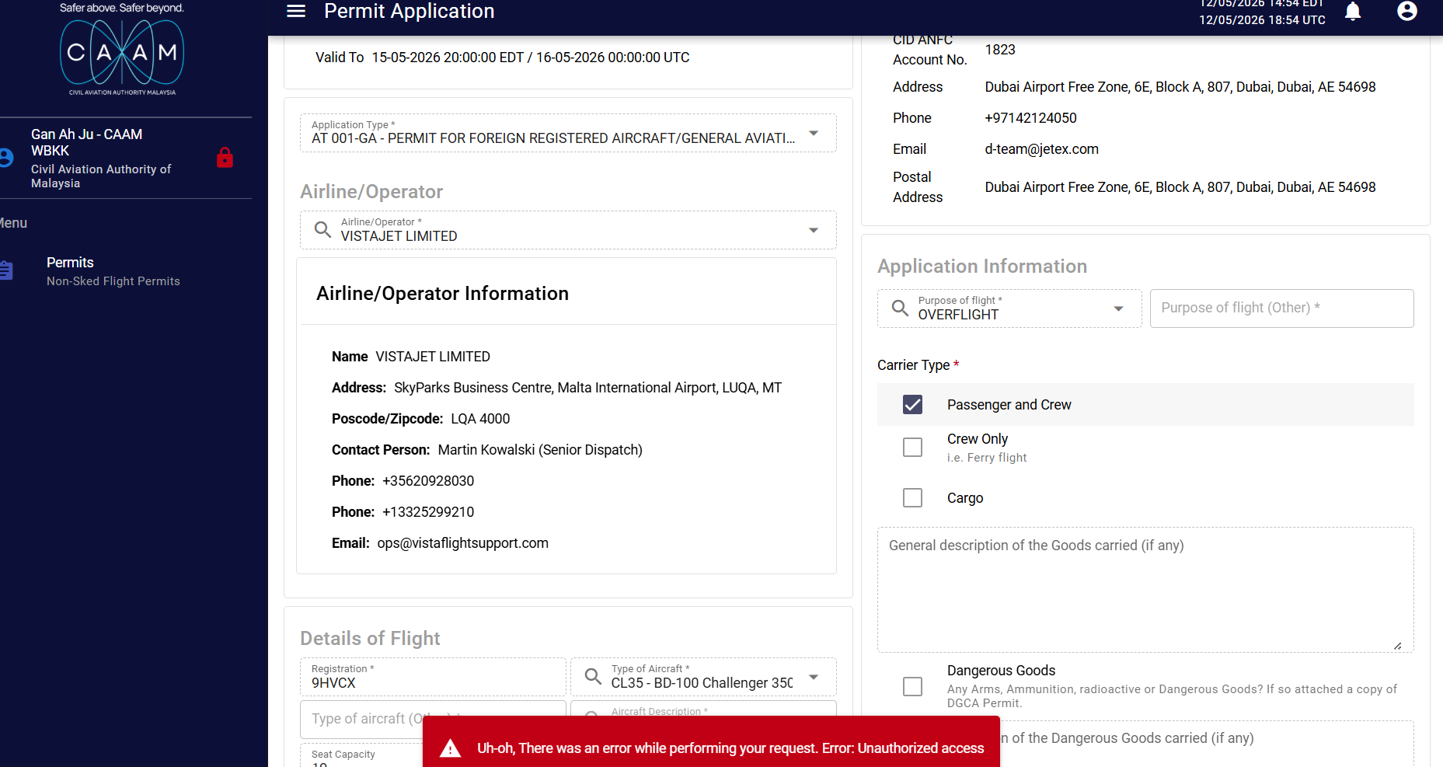The height and width of the screenshot is (767, 1443).
Task: Click the email d-team@jetex.com
Action: (x=1042, y=149)
